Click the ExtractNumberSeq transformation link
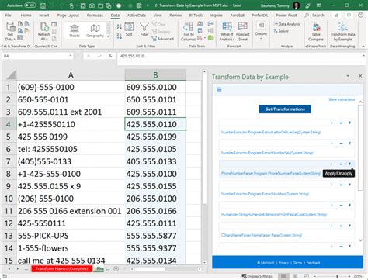Viewport: 368px width, 280px height. 267,153
